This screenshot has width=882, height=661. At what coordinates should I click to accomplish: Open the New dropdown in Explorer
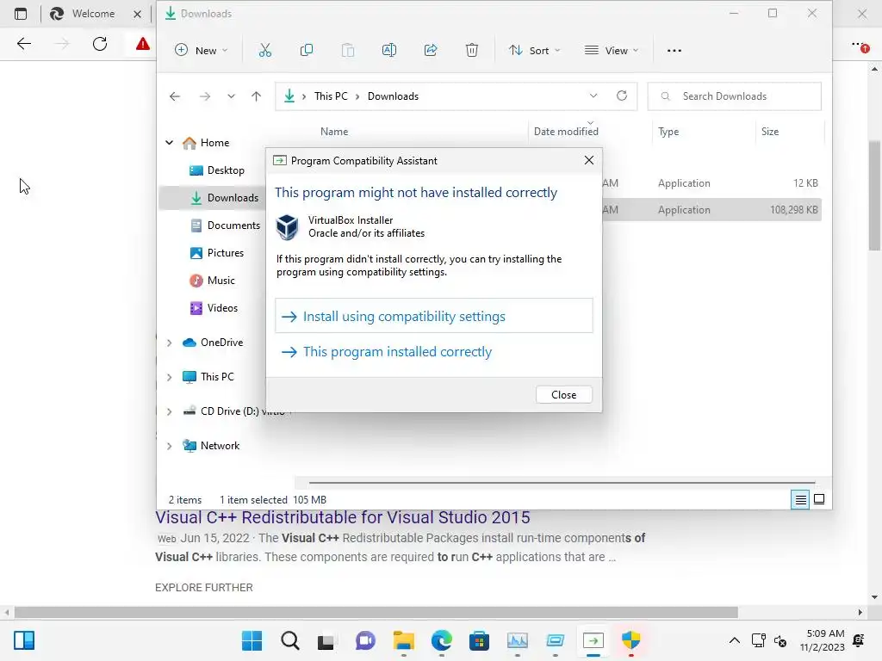(202, 51)
